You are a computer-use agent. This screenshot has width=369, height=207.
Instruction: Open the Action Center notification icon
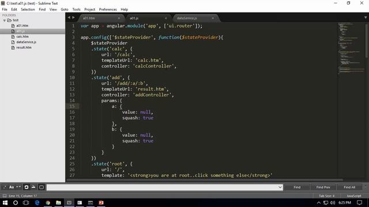point(359,202)
